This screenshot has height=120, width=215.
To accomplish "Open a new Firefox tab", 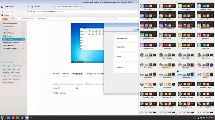I will [83, 7].
